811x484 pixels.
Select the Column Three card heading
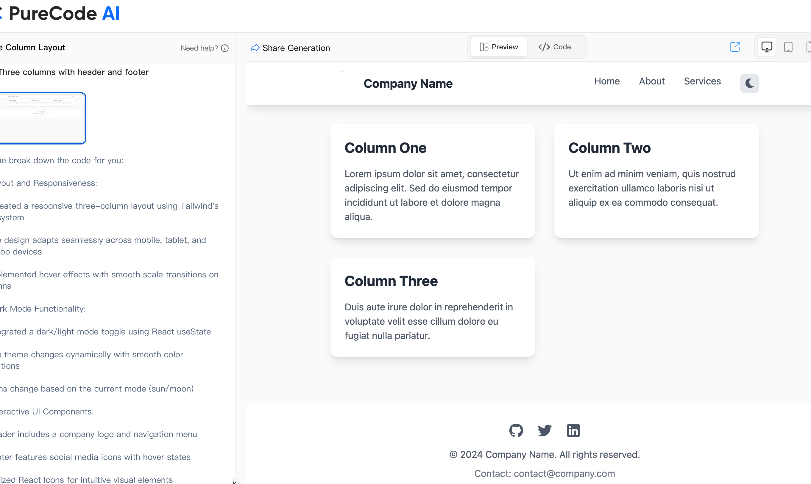(x=391, y=281)
